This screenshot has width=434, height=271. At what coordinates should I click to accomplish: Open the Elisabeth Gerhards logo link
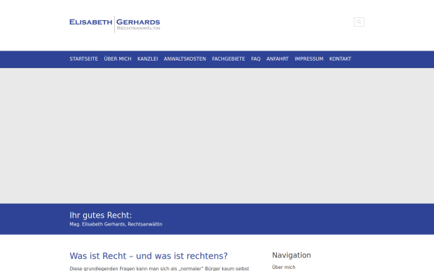click(x=115, y=24)
